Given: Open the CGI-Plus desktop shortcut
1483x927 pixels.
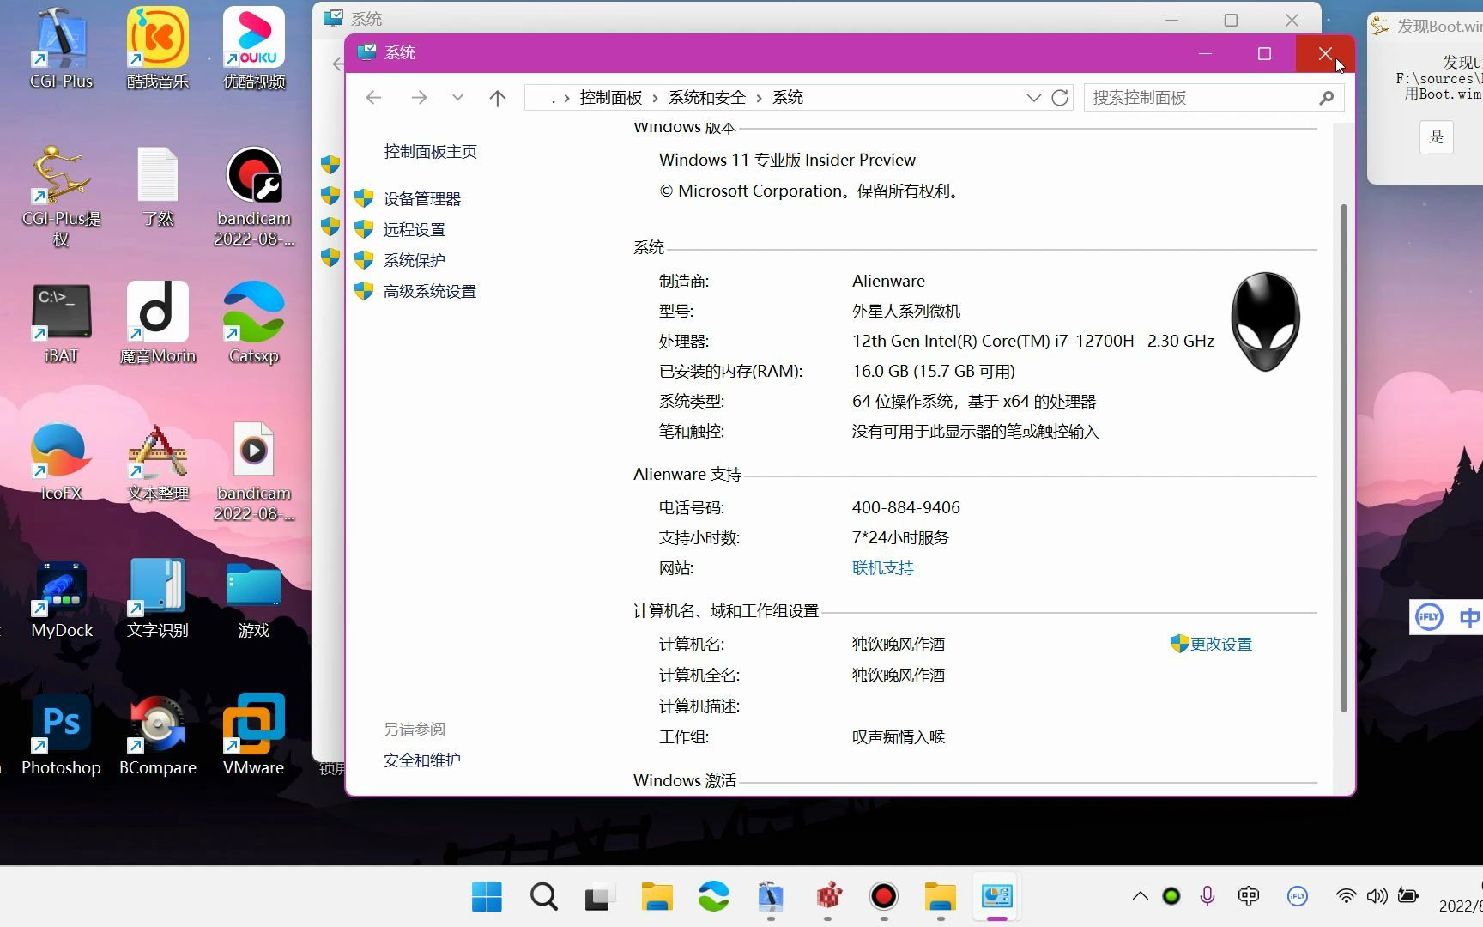Looking at the screenshot, I should (x=61, y=48).
